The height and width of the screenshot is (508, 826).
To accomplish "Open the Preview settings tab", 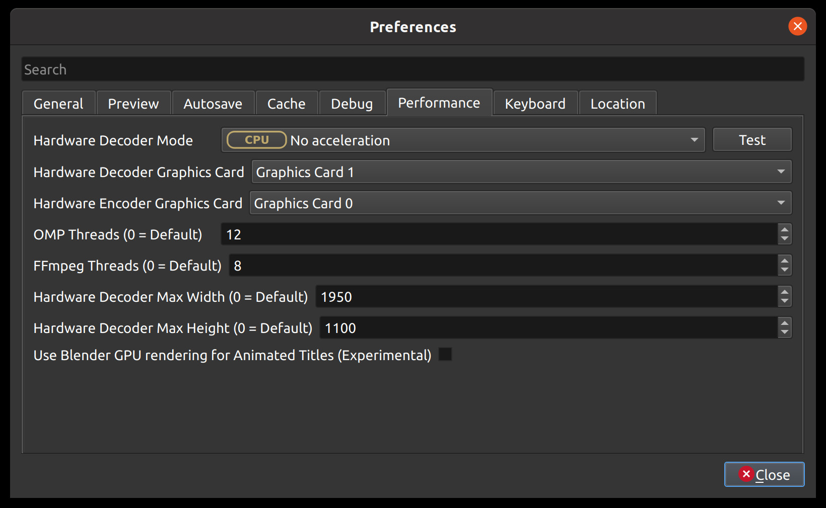I will pyautogui.click(x=133, y=103).
